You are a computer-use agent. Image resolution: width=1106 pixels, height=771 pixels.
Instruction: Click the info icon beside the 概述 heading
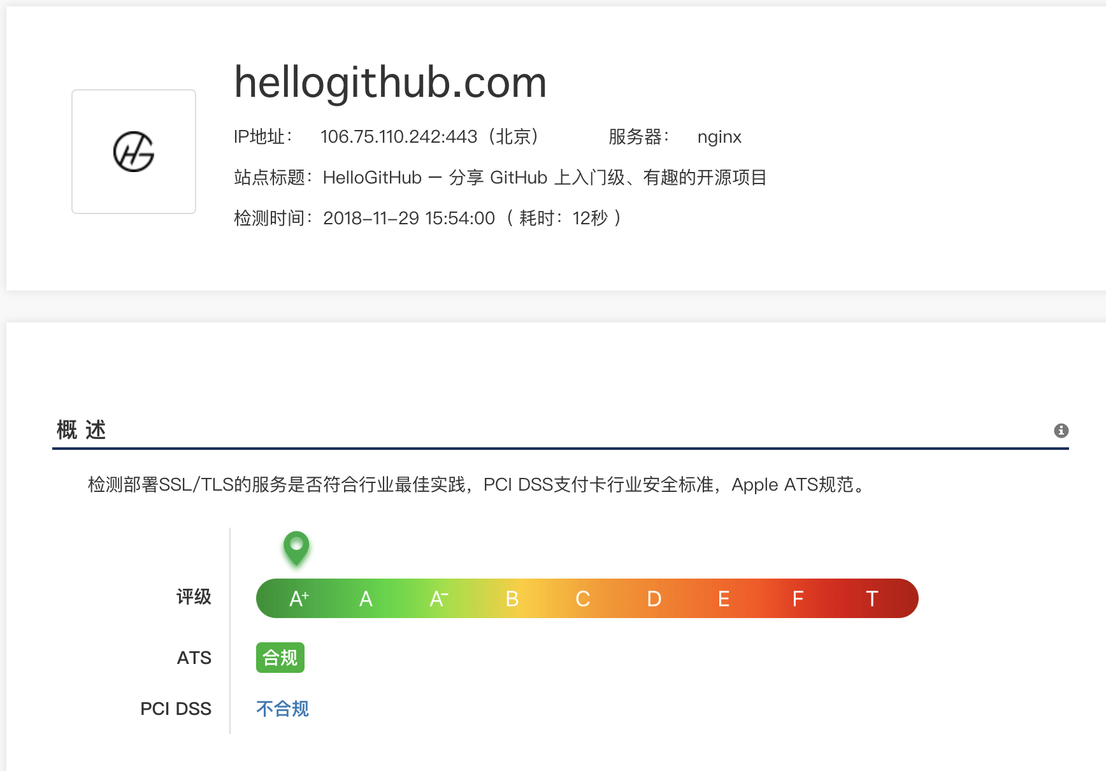pyautogui.click(x=1061, y=431)
